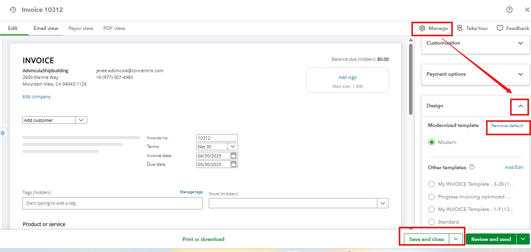This screenshot has width=531, height=252.
Task: Click the invoice form vertical scrollbar
Action: [411, 79]
